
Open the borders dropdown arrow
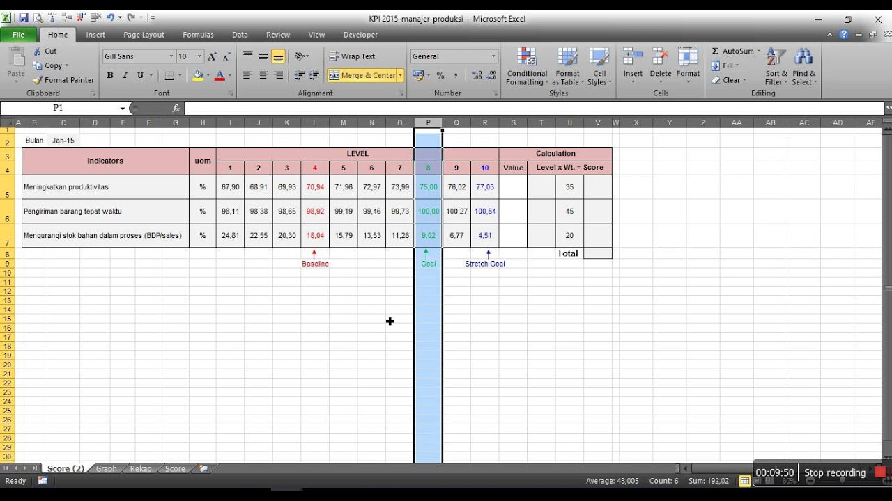point(180,75)
